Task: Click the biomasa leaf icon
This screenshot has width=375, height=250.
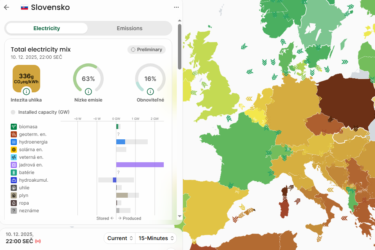Action: tap(14, 127)
